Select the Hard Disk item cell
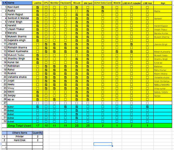The width and height of the screenshot is (174, 150). coord(19,140)
